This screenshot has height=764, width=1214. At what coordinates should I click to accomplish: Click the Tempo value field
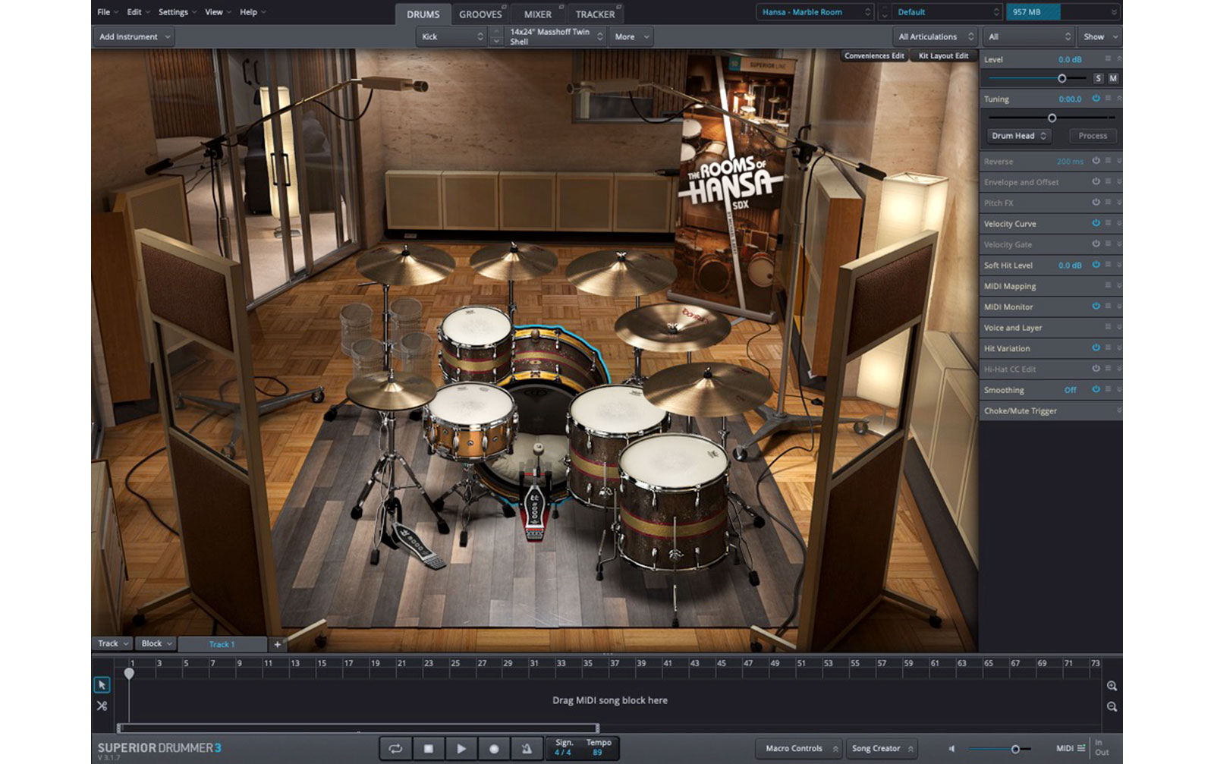point(598,753)
